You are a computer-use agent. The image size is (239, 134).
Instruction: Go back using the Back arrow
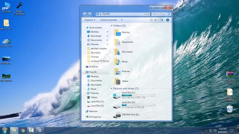click(85, 14)
